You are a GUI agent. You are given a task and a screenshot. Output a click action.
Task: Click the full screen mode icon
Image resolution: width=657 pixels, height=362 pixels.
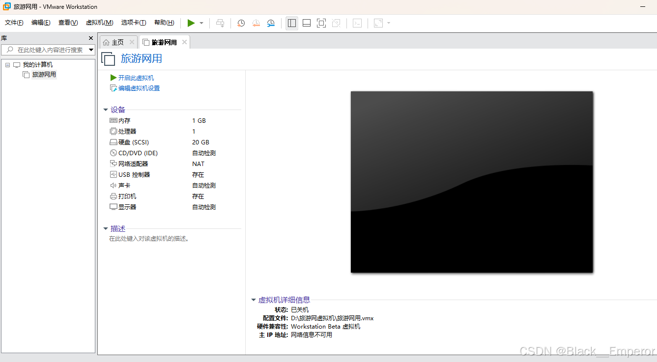321,23
